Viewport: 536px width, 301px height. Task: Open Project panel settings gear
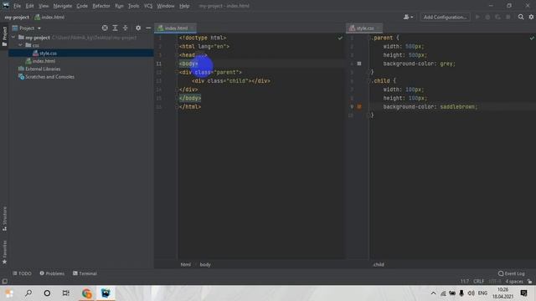[138, 28]
